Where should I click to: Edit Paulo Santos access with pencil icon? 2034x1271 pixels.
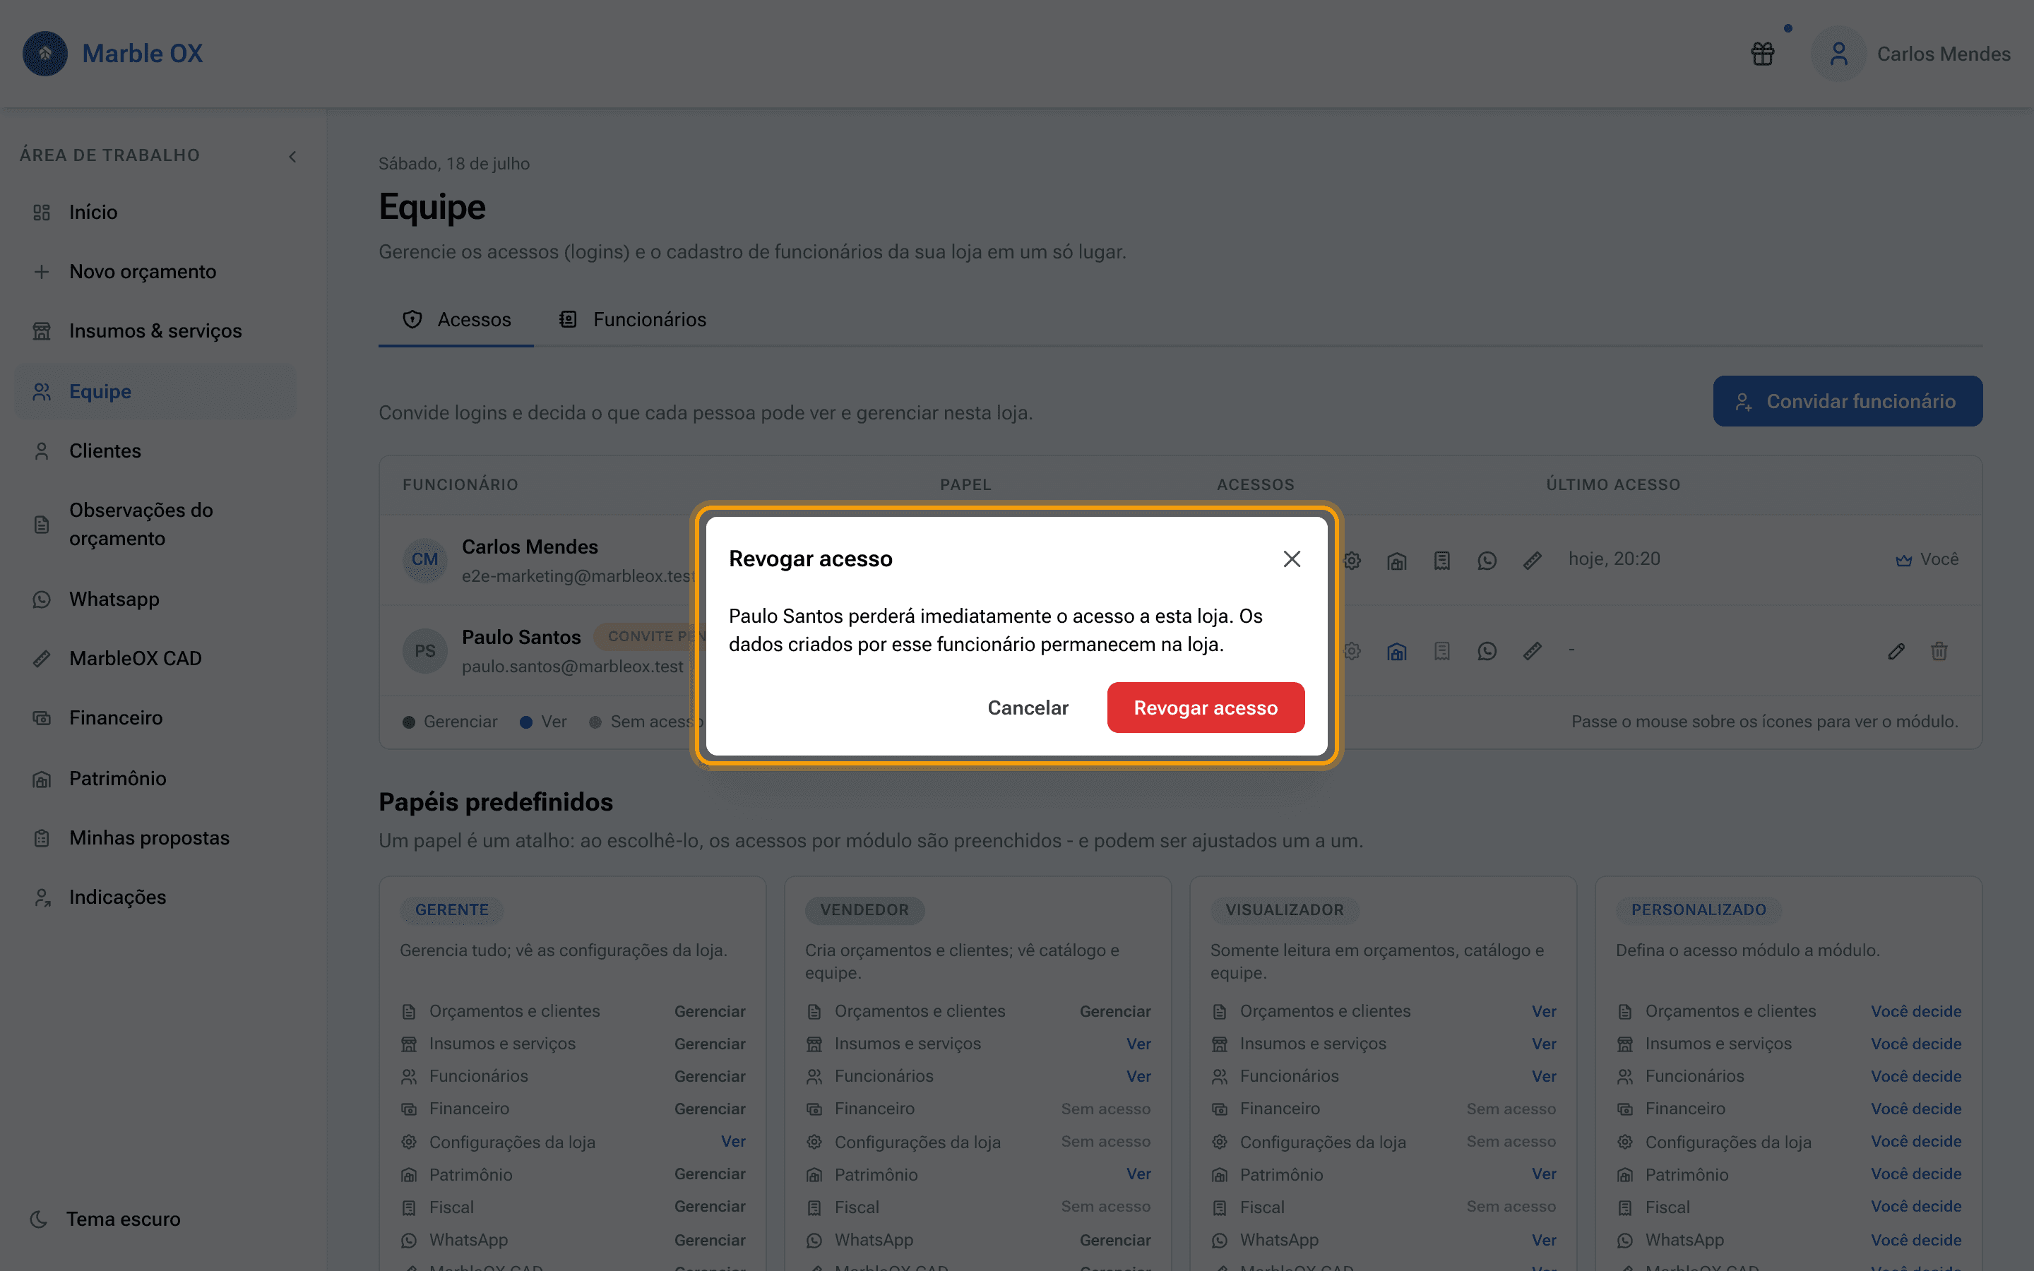click(1896, 652)
